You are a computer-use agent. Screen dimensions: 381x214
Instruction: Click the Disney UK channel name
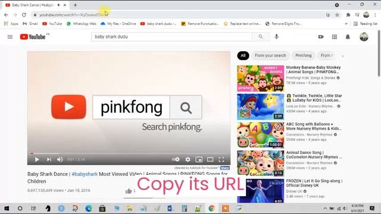click(x=293, y=191)
